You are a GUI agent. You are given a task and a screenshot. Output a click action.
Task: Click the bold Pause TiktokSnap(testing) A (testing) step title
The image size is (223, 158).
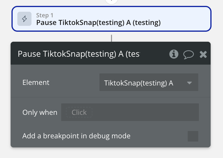pyautogui.click(x=98, y=23)
